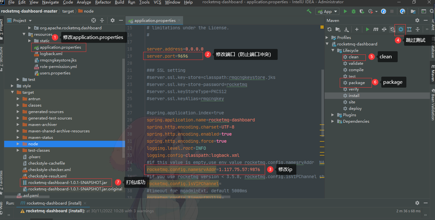Toggle Skip Tests mode in Maven
This screenshot has width=435, height=220.
[x=401, y=29]
